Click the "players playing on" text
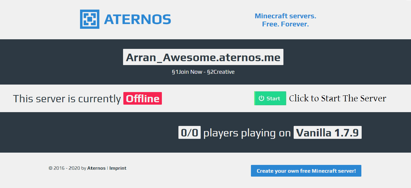Viewport: 411px width, 188px height. point(247,133)
